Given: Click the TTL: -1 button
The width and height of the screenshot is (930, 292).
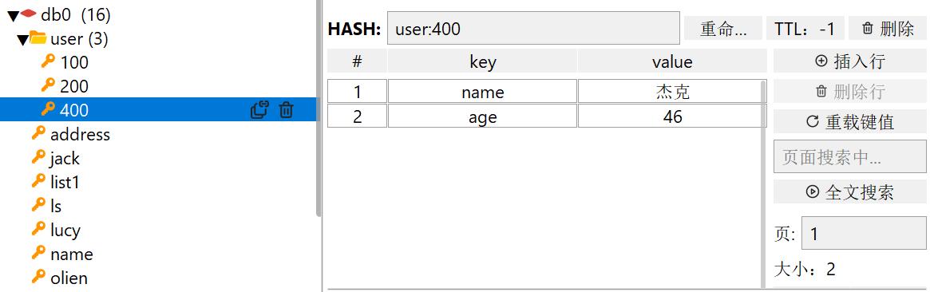Looking at the screenshot, I should (805, 29).
